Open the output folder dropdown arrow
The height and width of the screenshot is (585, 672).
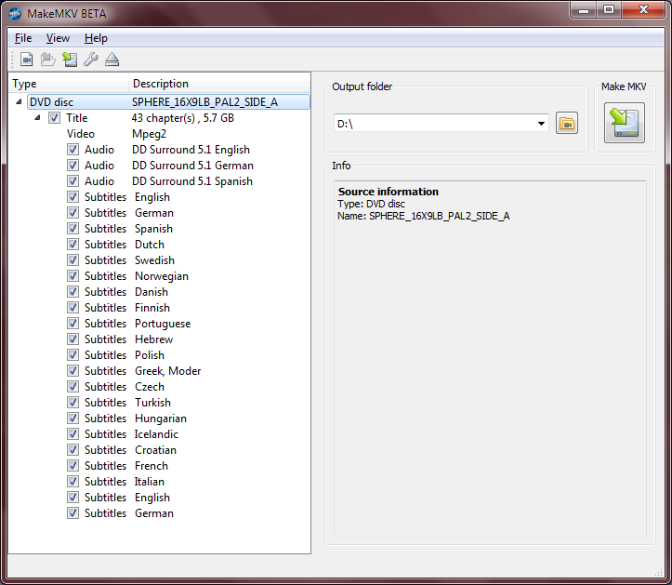pyautogui.click(x=541, y=124)
